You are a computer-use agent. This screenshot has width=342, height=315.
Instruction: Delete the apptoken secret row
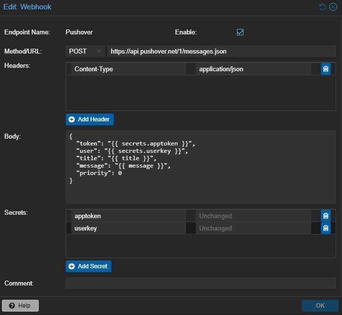[x=326, y=216]
